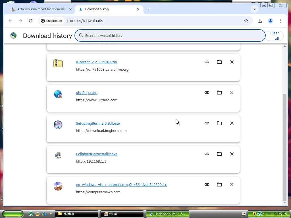Viewport: 291px width, 218px height.
Task: Click the security shield tray icon
Action: [x=254, y=214]
